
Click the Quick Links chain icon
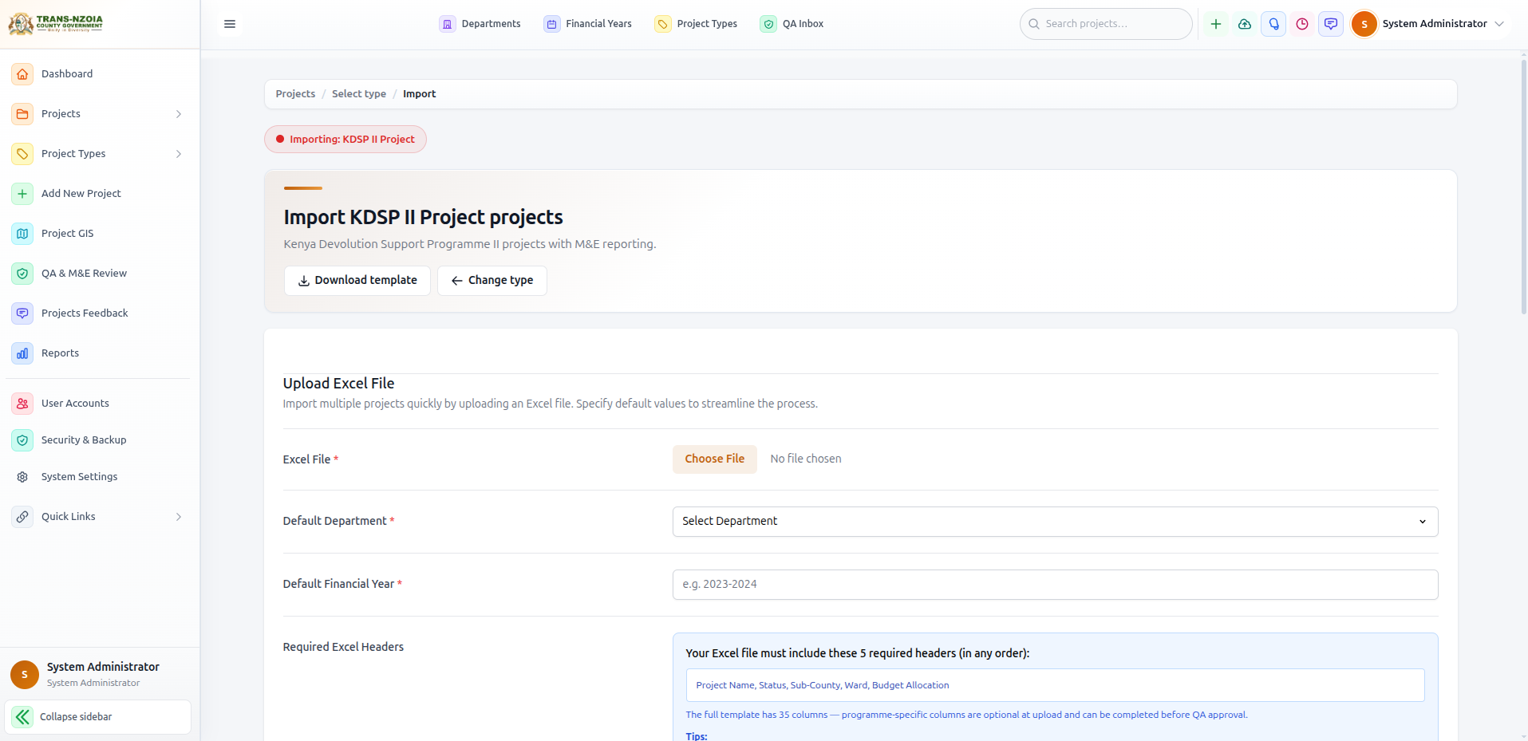tap(22, 517)
